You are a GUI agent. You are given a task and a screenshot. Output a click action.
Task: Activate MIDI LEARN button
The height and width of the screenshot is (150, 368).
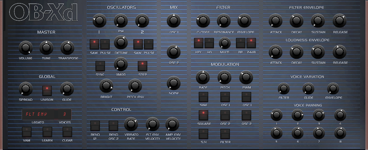(47, 132)
